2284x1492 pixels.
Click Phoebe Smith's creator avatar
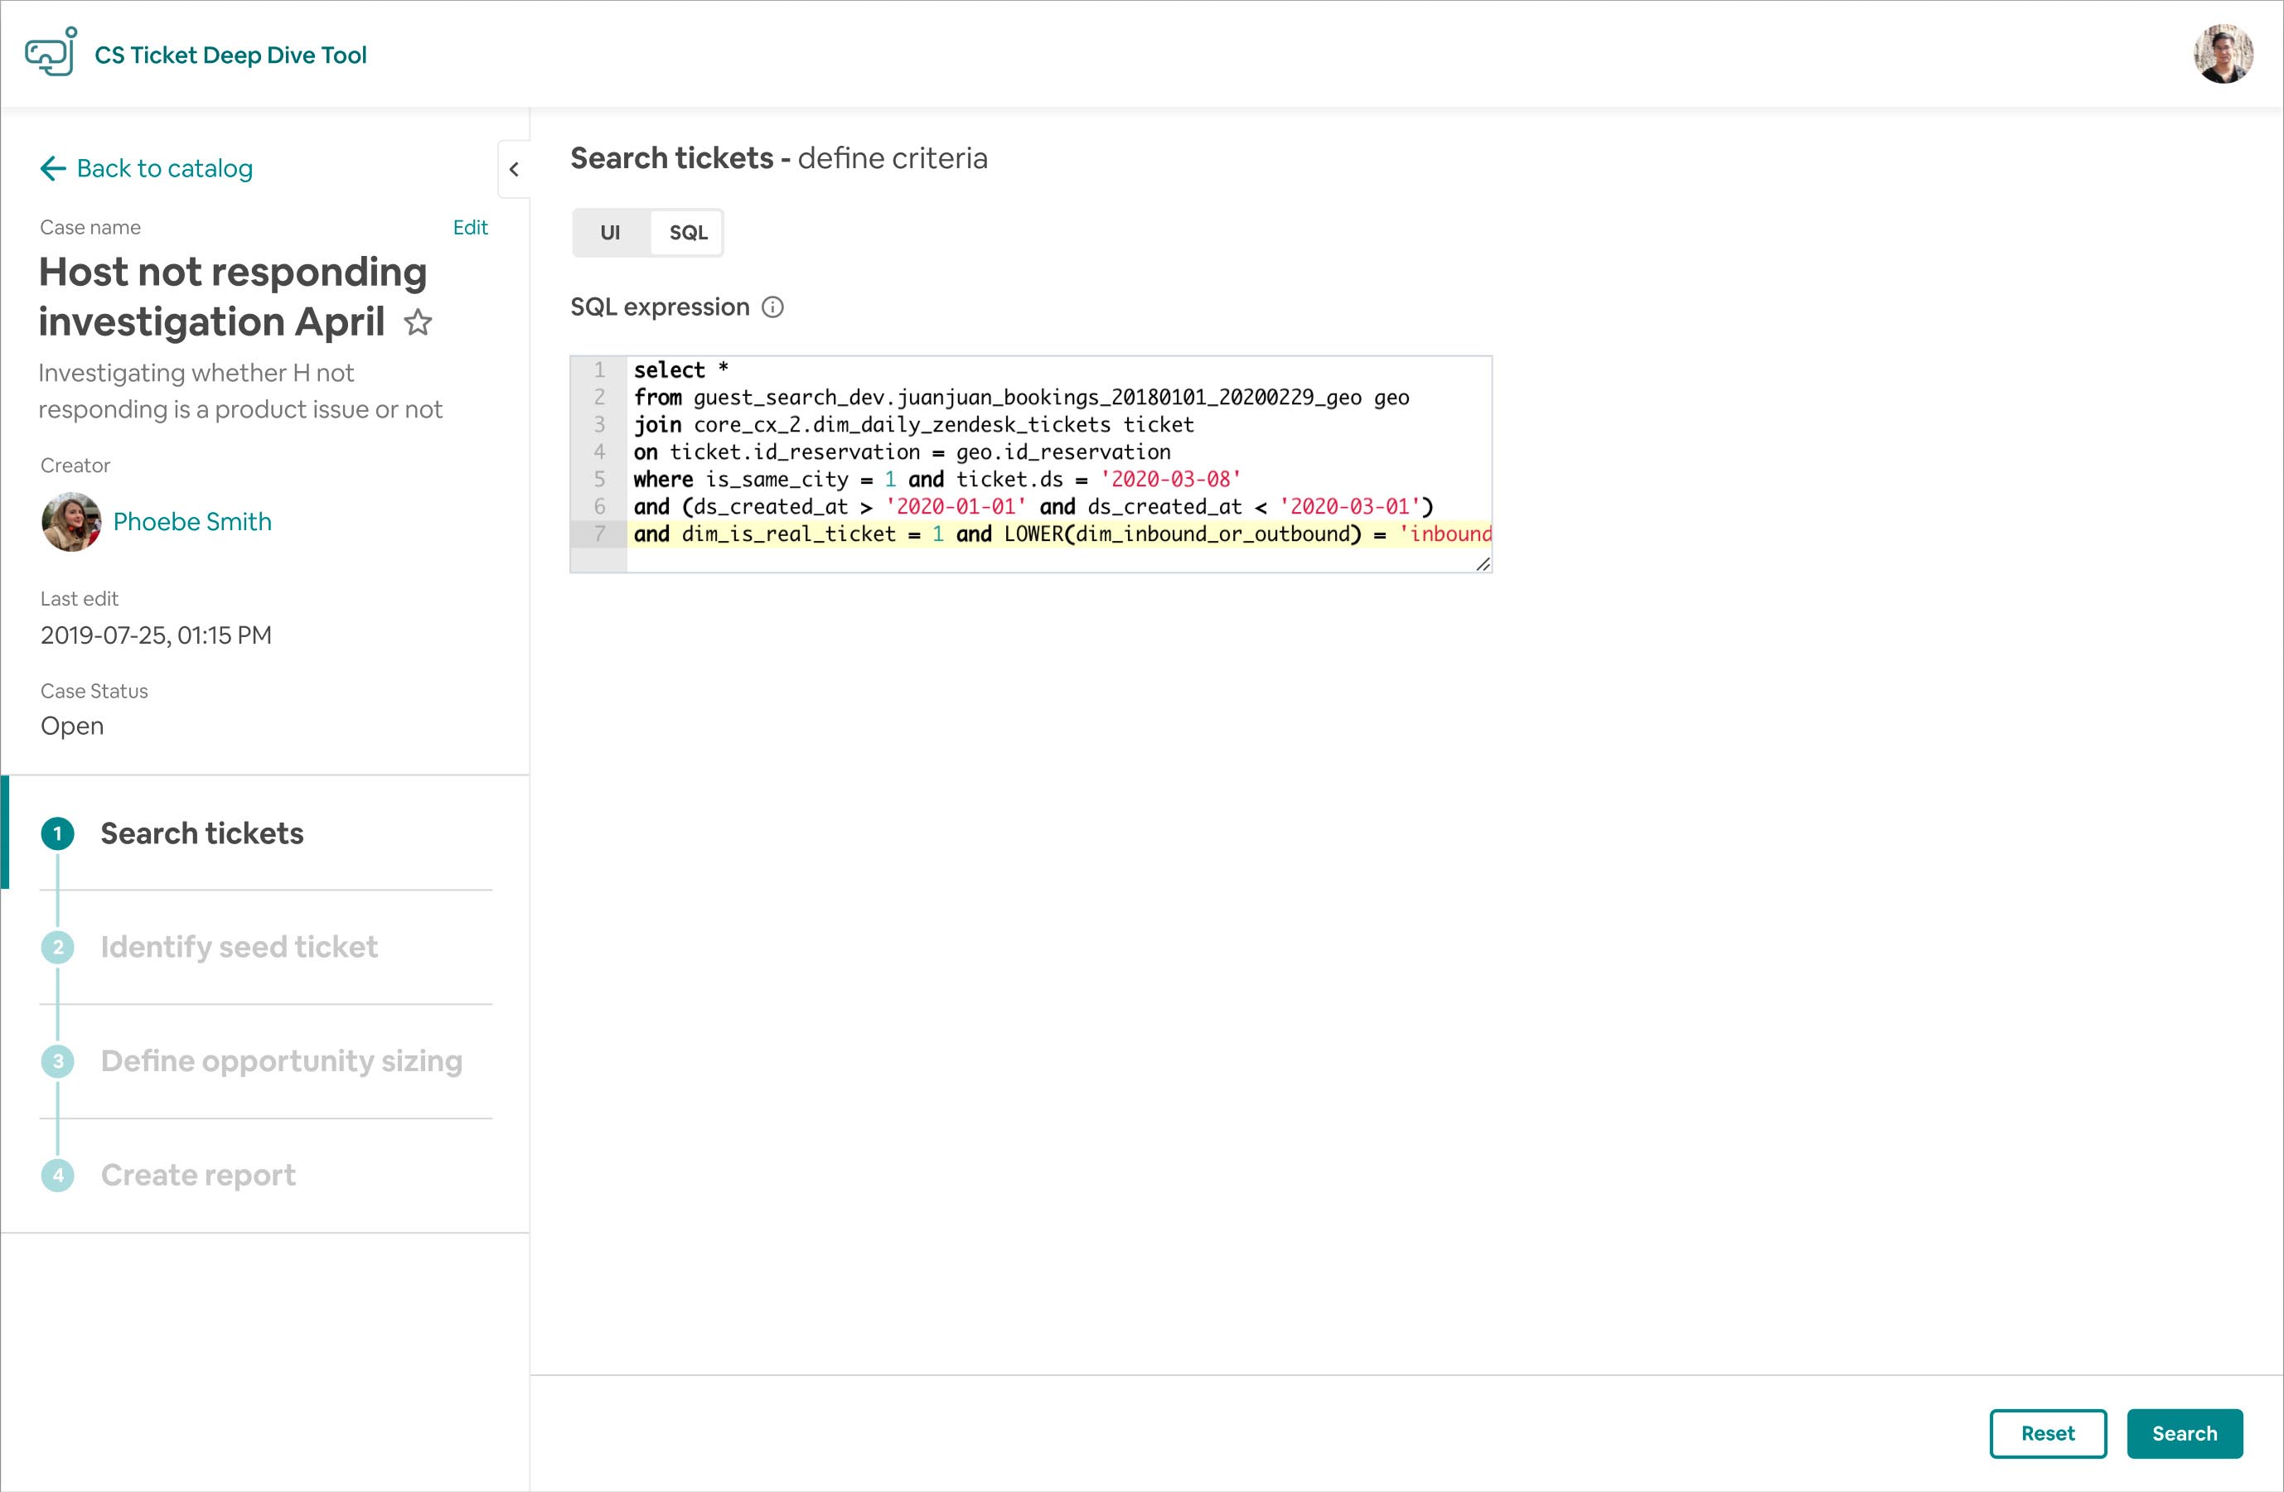point(71,522)
